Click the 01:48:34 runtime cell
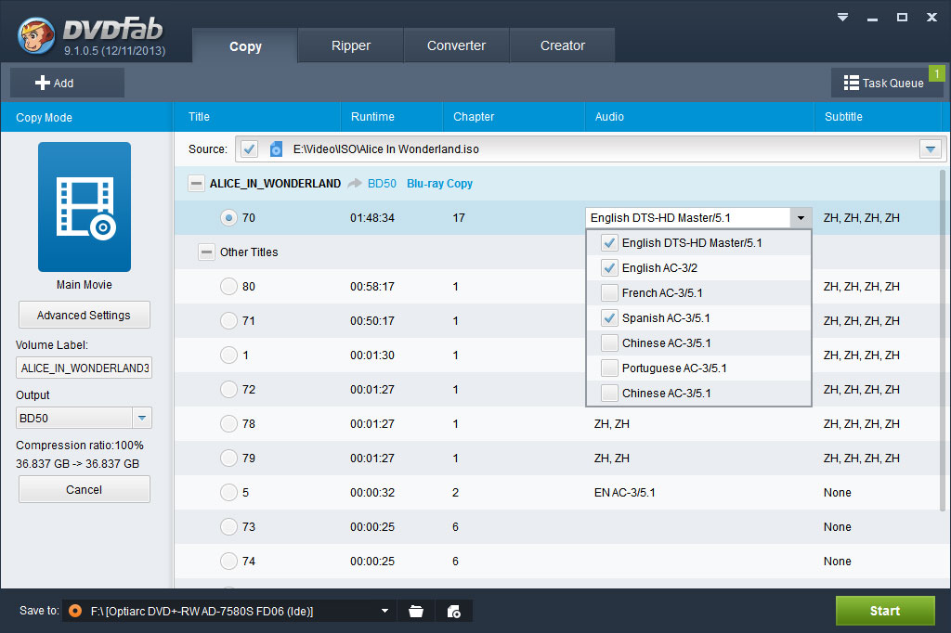The width and height of the screenshot is (951, 633). 372,218
